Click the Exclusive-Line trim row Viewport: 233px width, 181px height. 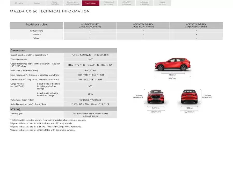[x=36, y=31]
